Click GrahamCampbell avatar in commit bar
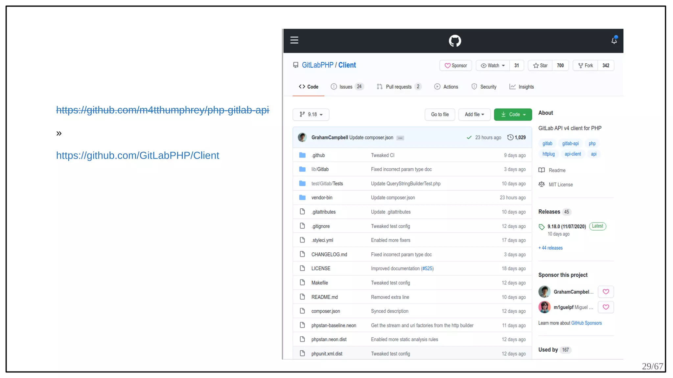The width and height of the screenshot is (673, 378). (302, 137)
